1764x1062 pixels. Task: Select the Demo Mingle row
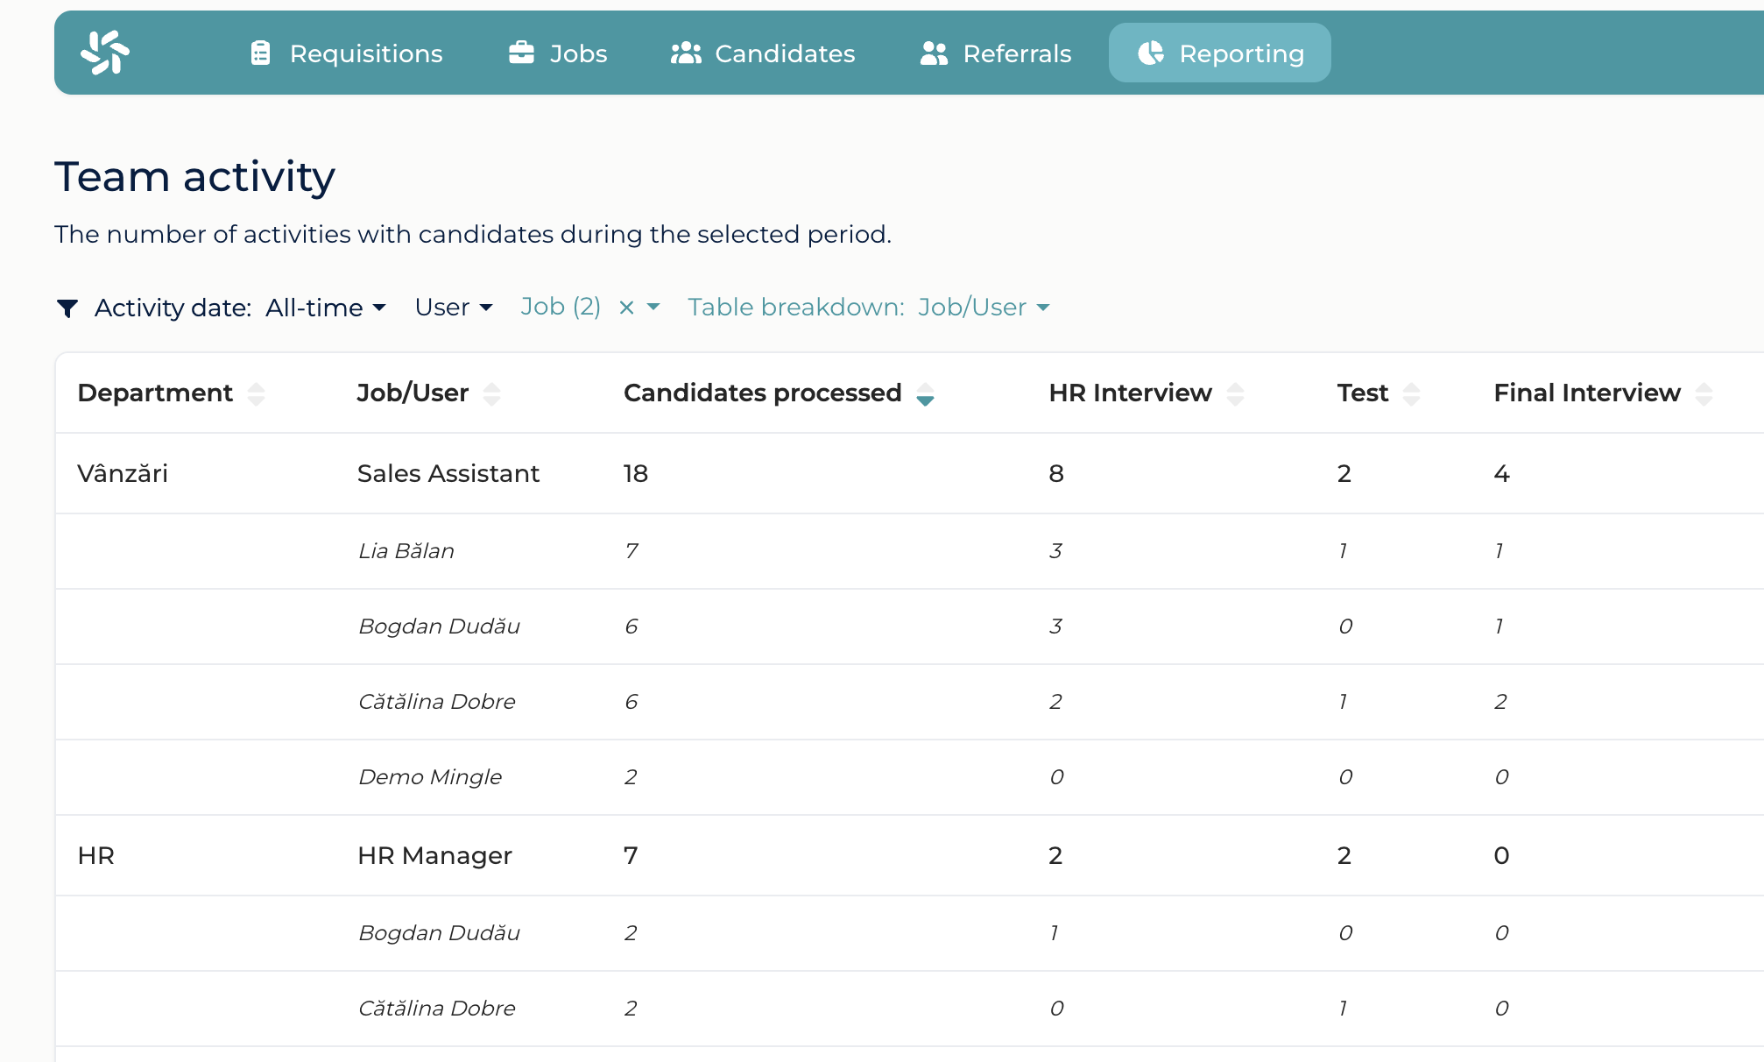[910, 777]
